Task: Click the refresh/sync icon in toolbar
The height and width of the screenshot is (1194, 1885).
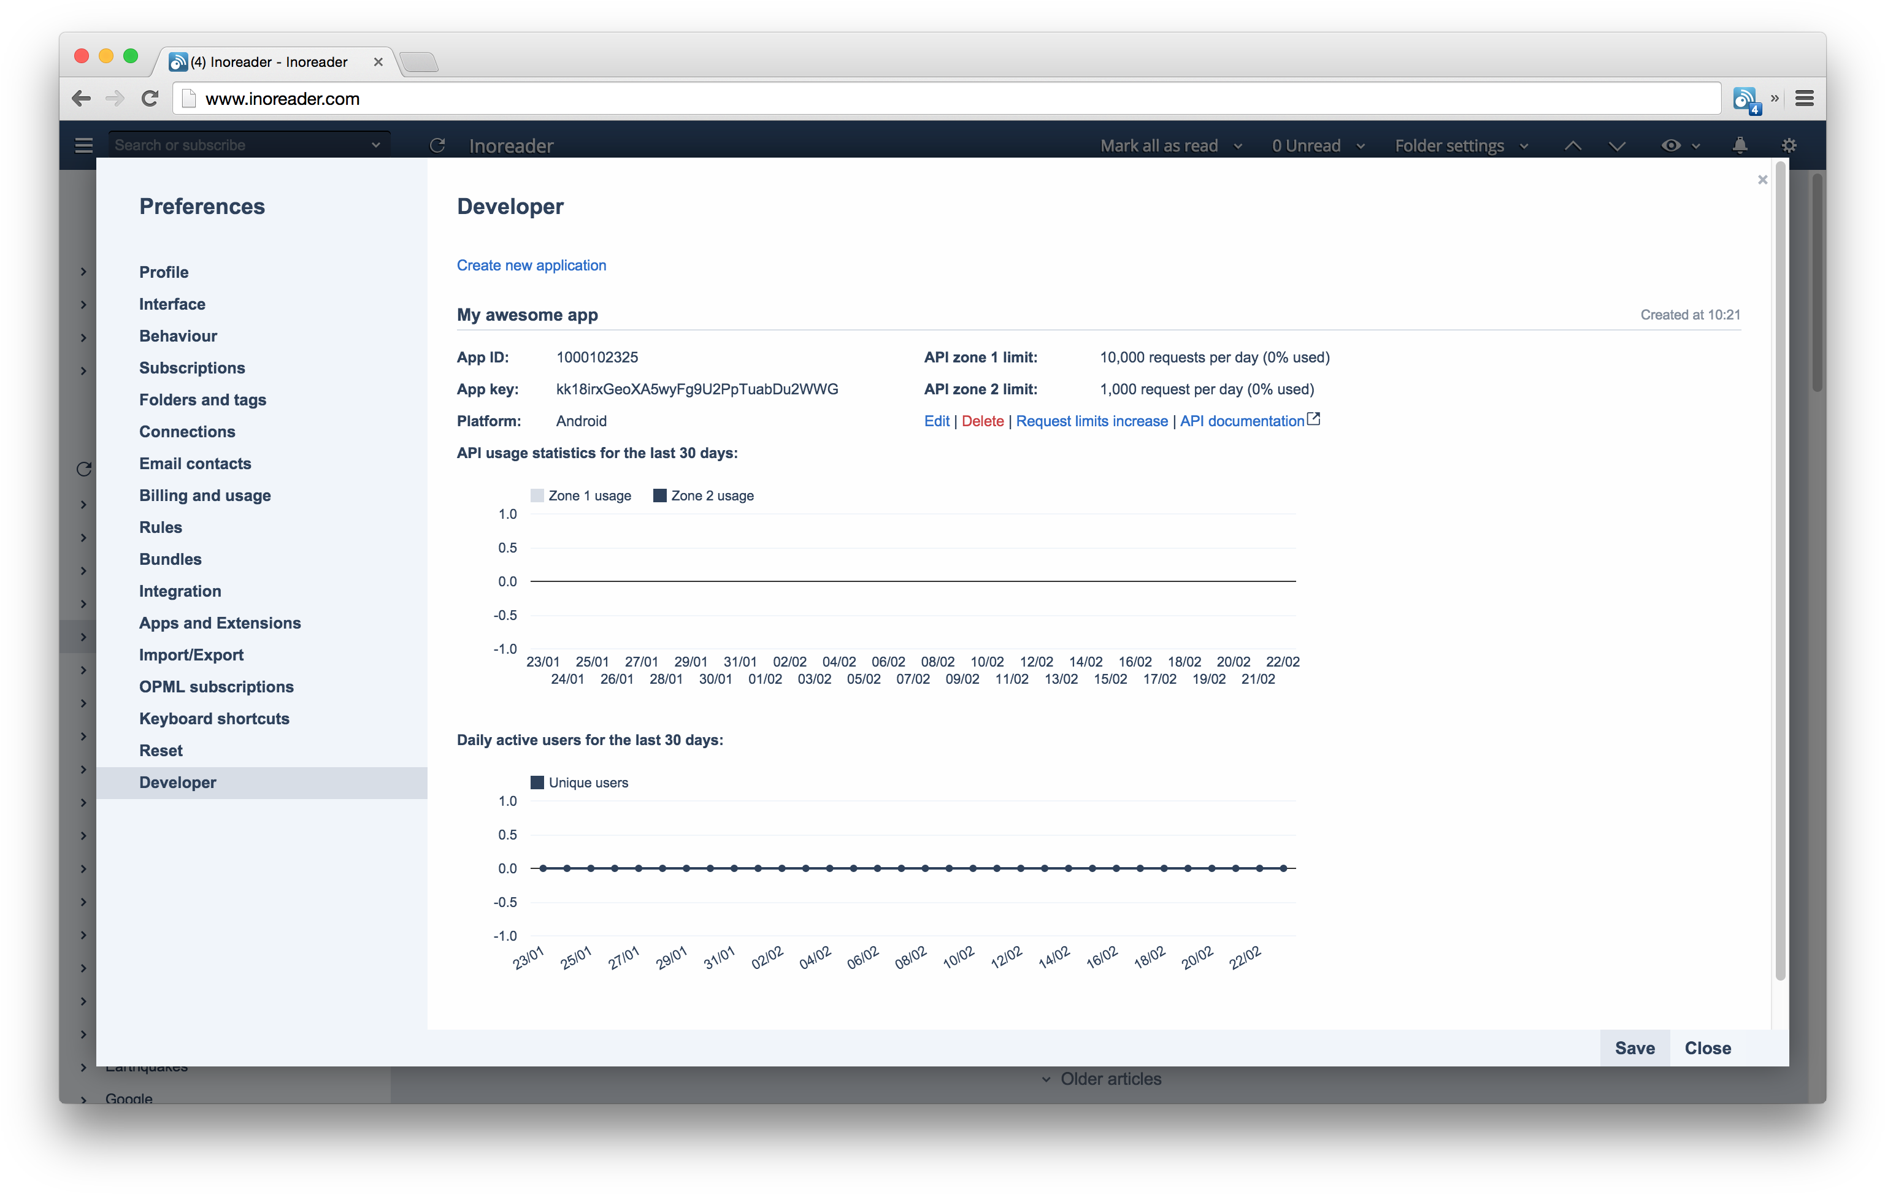Action: coord(437,145)
